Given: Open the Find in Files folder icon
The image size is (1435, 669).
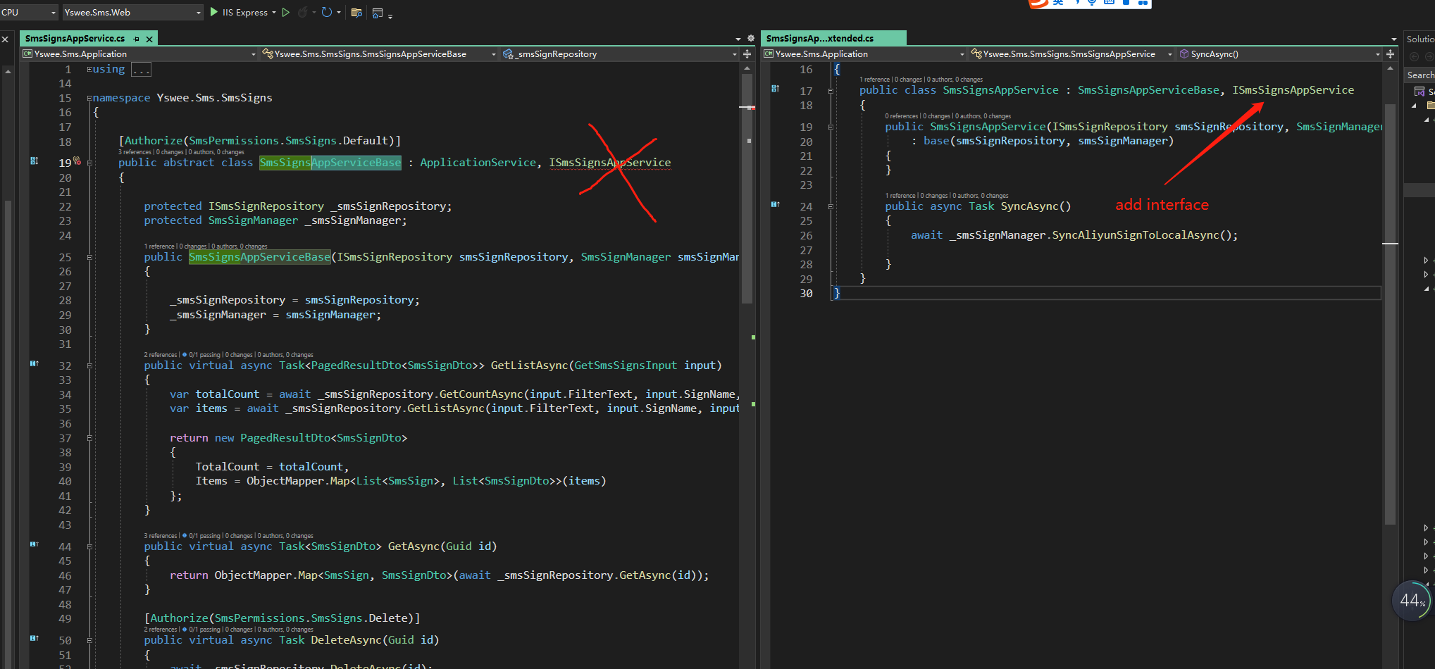Looking at the screenshot, I should pyautogui.click(x=356, y=13).
